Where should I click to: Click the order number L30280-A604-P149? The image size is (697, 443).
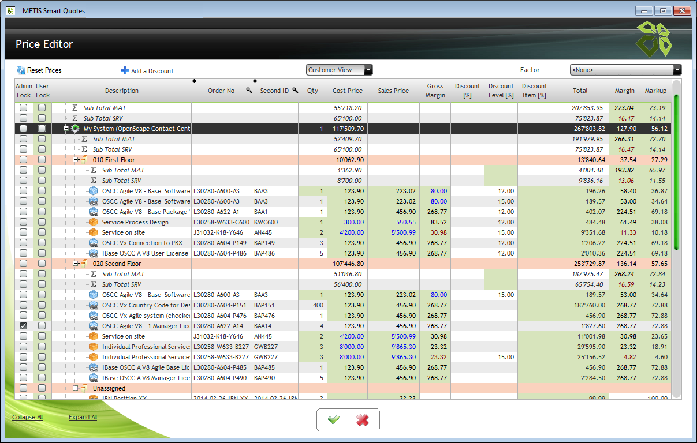point(220,243)
